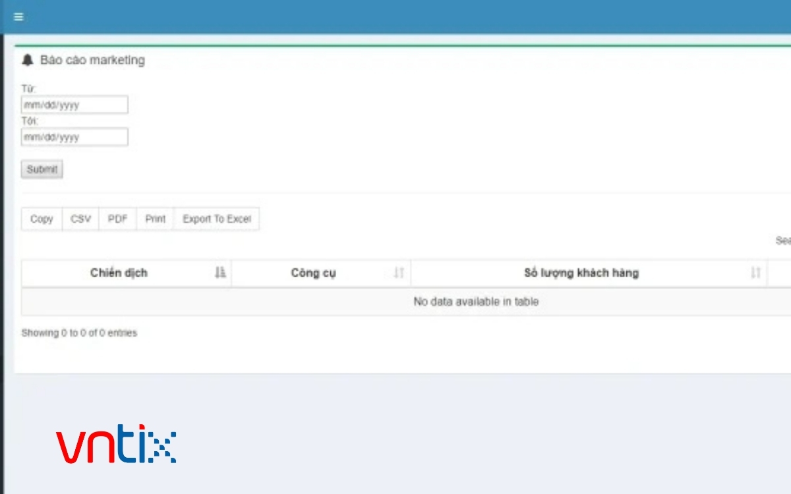Click the sort icon in Chiến dịch column

(220, 273)
